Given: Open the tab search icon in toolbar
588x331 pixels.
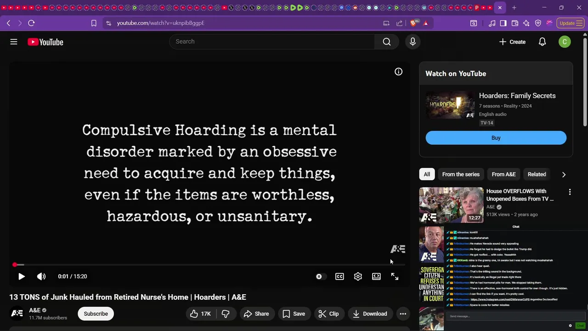Looking at the screenshot, I should click(474, 23).
